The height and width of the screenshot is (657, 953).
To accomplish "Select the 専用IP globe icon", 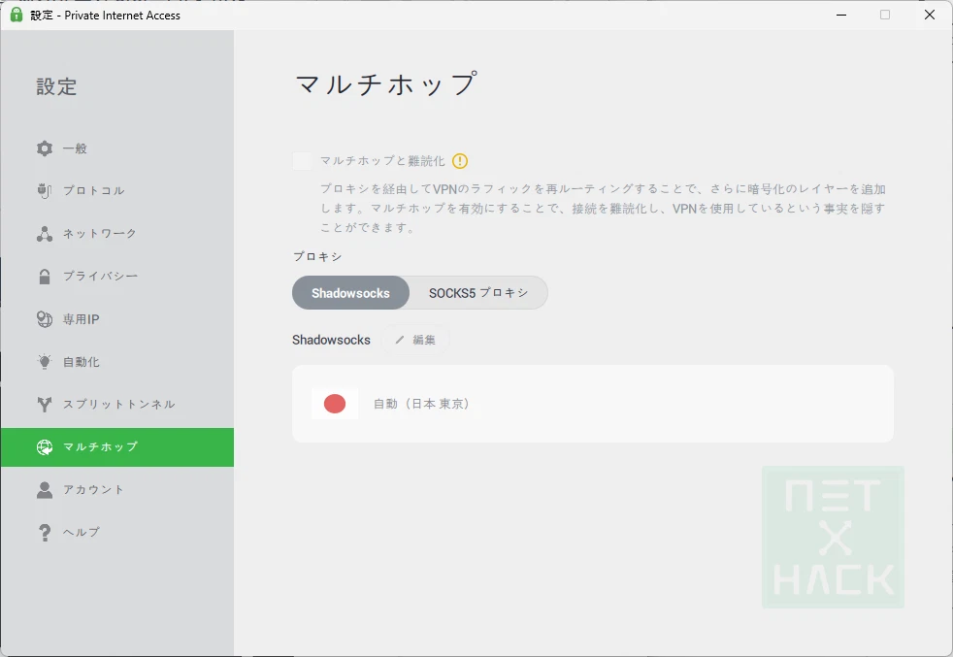I will click(44, 318).
